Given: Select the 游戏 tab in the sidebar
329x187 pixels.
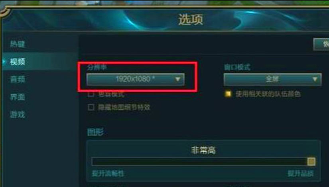Looking at the screenshot, I should pyautogui.click(x=18, y=115).
